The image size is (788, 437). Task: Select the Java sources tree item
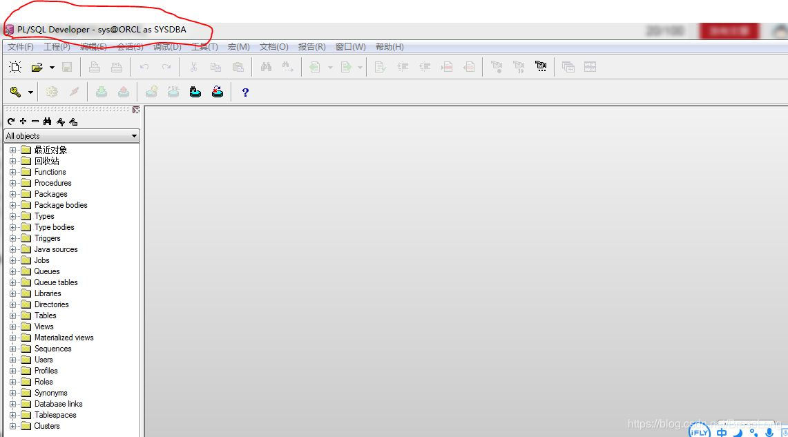[56, 249]
